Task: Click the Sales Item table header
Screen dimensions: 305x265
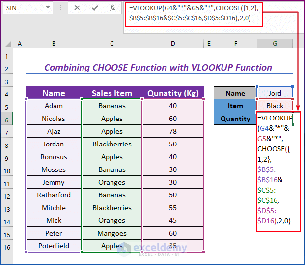Action: tap(112, 93)
